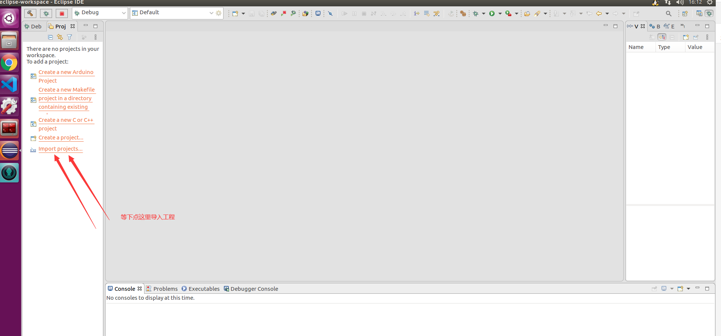Toggle the Pin to Debug Context icon
The image size is (721, 336).
coord(696,37)
